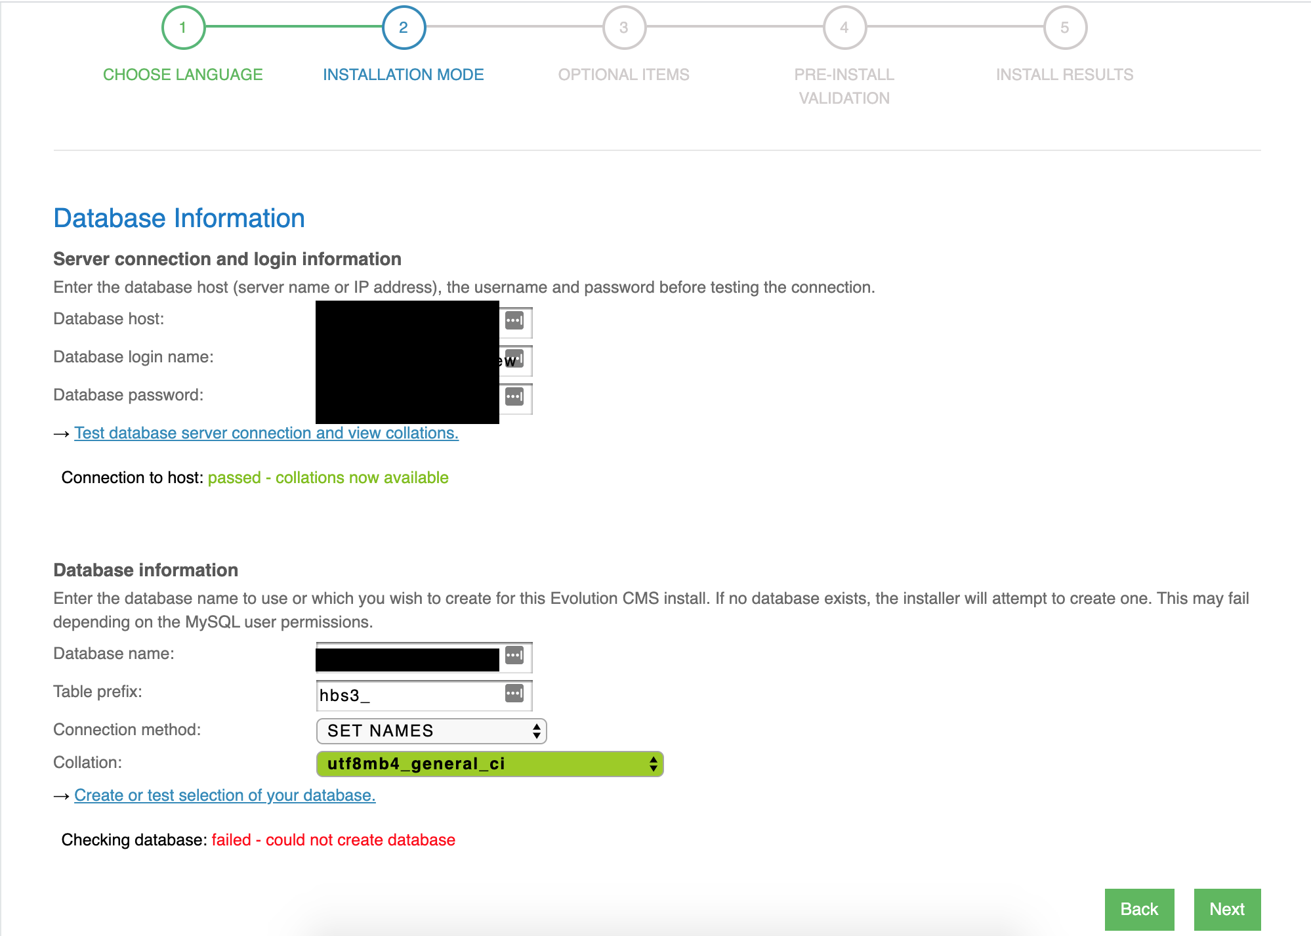
Task: Click Create or test selection of your database link
Action: tap(225, 796)
